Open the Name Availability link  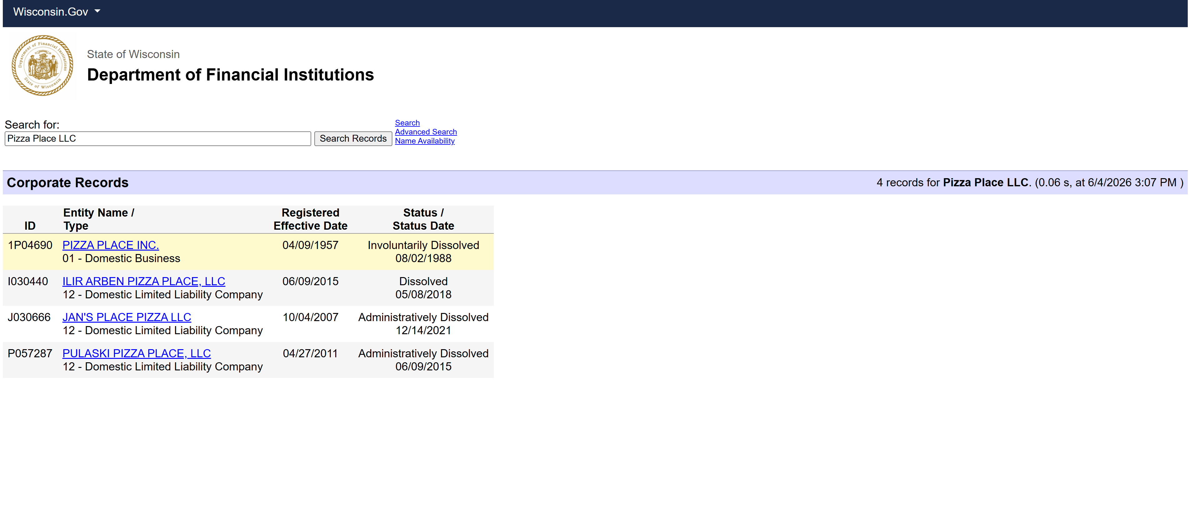click(x=425, y=141)
